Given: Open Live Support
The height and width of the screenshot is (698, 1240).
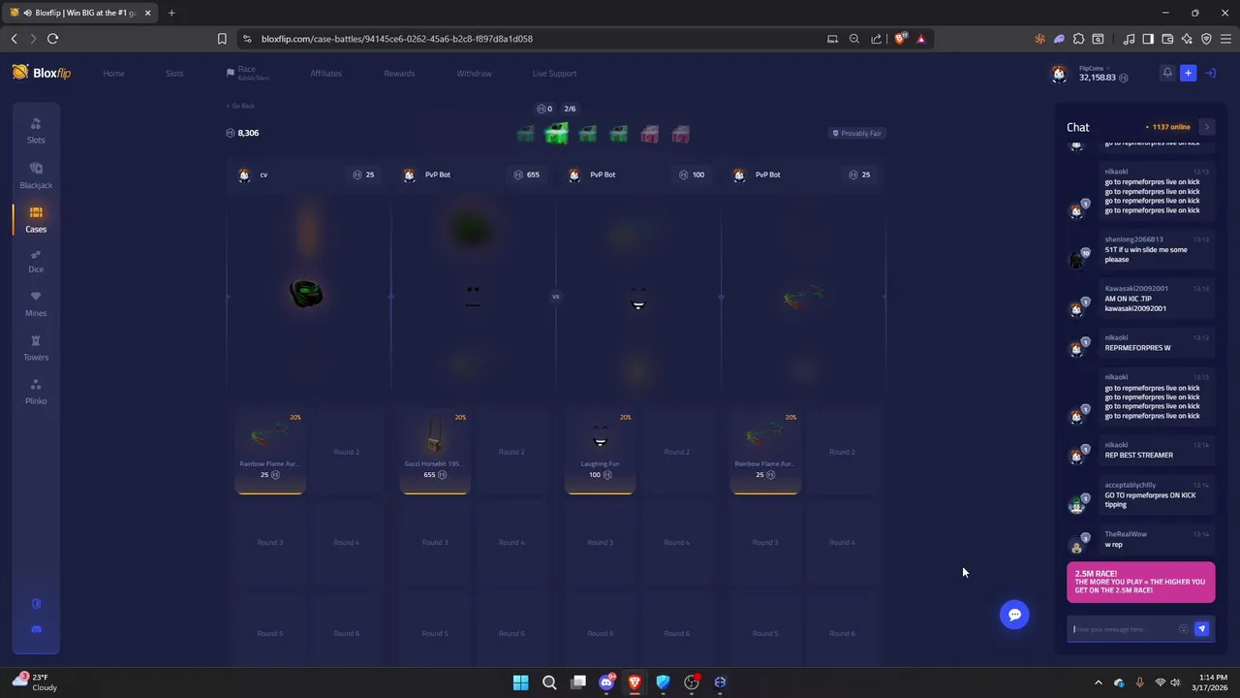Looking at the screenshot, I should [x=554, y=74].
